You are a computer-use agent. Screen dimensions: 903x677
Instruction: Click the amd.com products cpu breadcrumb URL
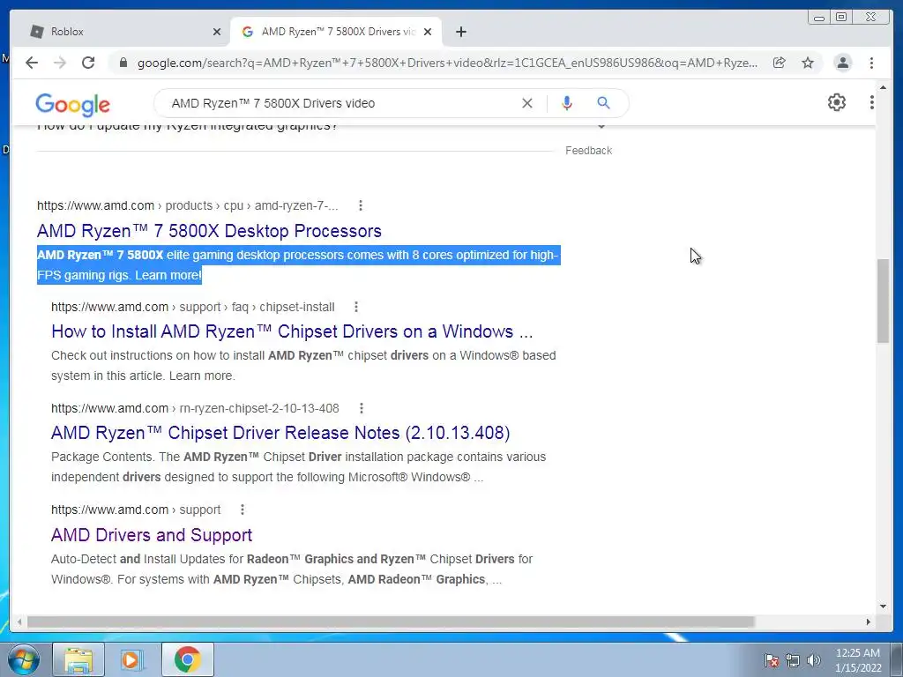point(188,205)
